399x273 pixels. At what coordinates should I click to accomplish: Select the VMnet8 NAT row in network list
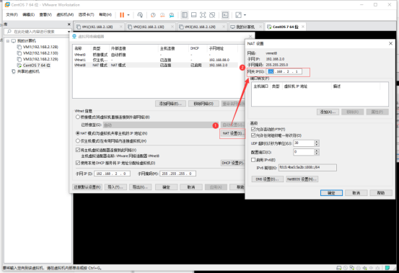tap(156, 66)
